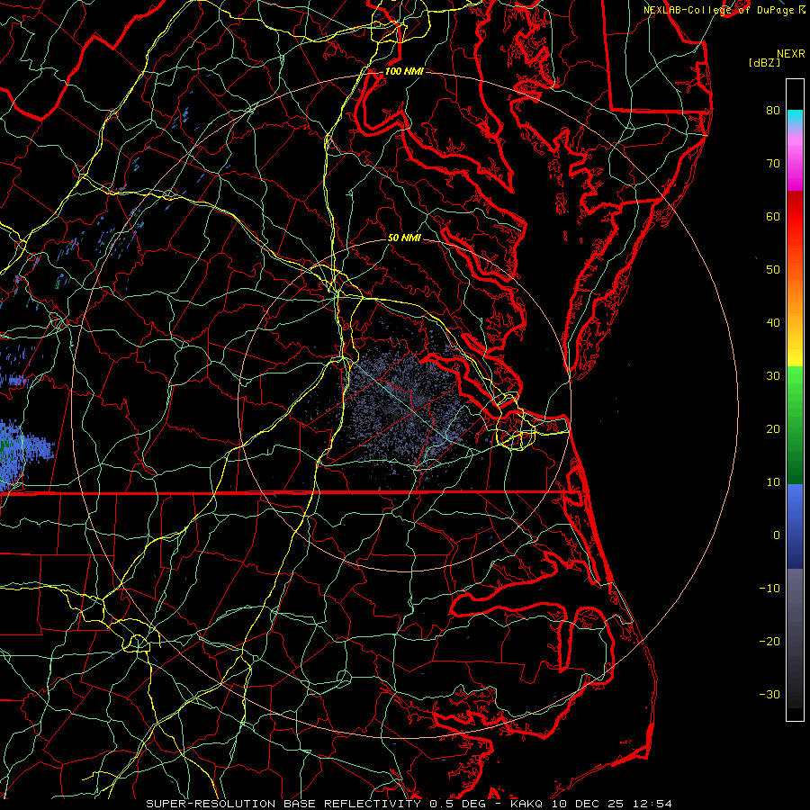Viewport: 810px width, 810px height.
Task: Click the -10 dBZ scale value
Action: pyautogui.click(x=769, y=589)
